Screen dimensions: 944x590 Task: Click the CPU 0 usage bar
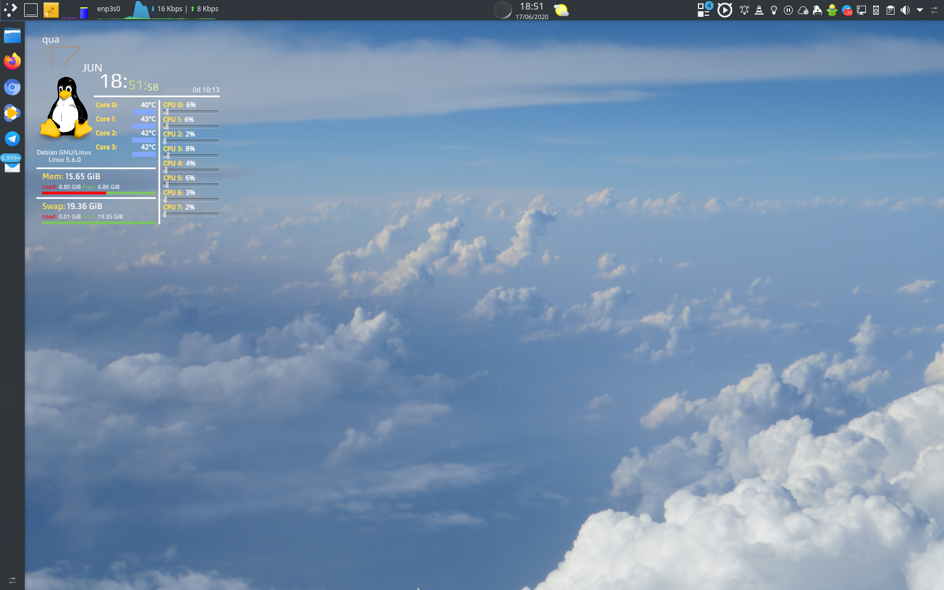coord(191,112)
